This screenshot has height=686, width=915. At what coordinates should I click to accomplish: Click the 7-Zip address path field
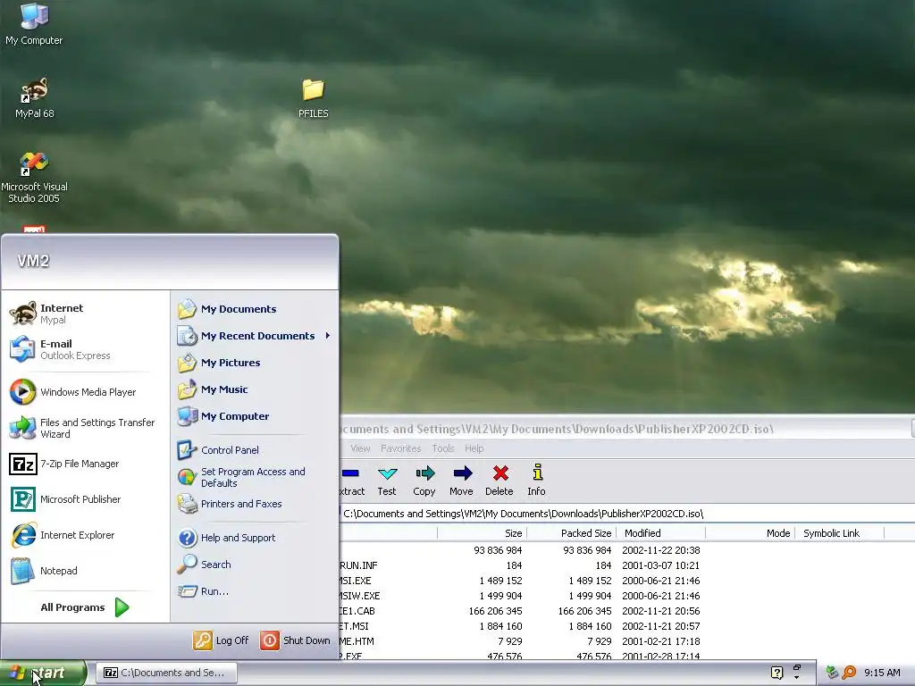626,514
